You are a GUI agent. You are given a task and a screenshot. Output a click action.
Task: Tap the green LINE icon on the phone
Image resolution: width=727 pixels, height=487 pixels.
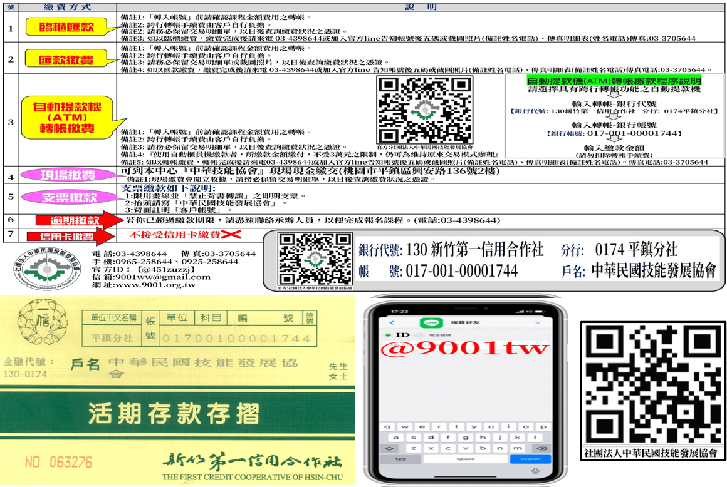[x=432, y=322]
